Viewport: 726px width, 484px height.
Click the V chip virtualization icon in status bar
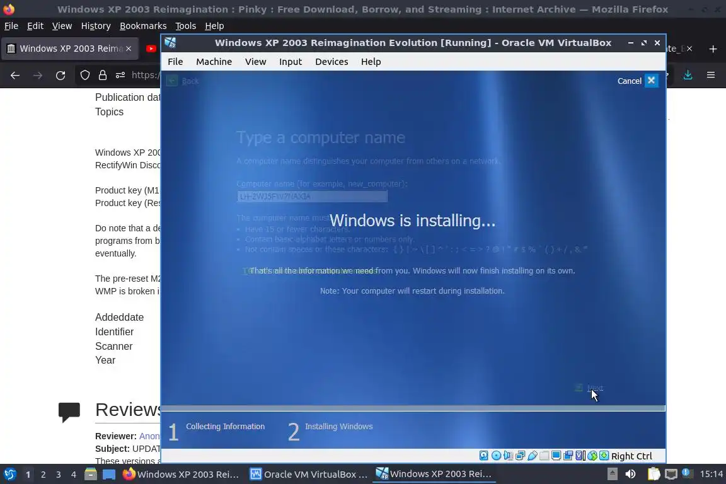[580, 456]
